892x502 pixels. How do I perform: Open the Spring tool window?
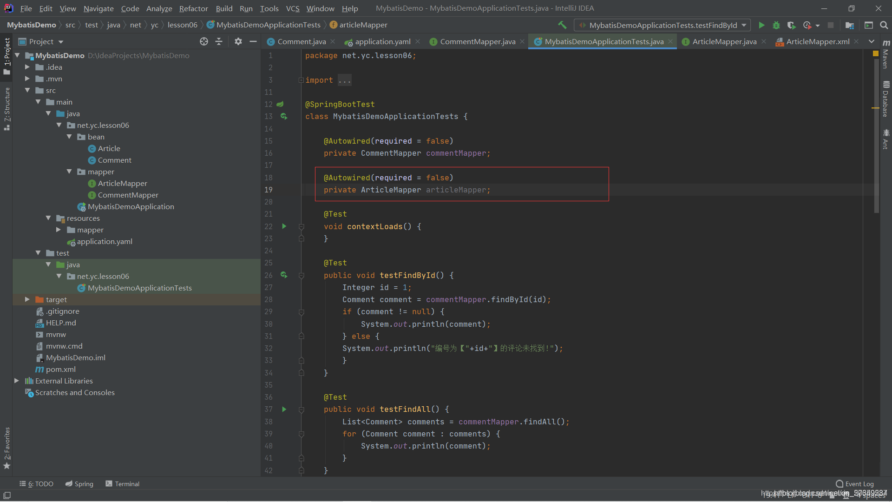tap(79, 484)
